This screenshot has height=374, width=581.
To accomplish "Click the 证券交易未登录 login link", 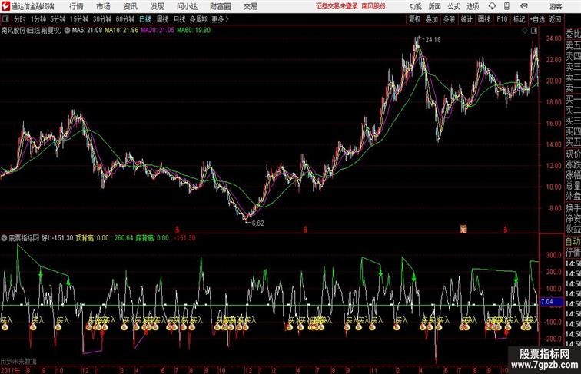I will 337,6.
